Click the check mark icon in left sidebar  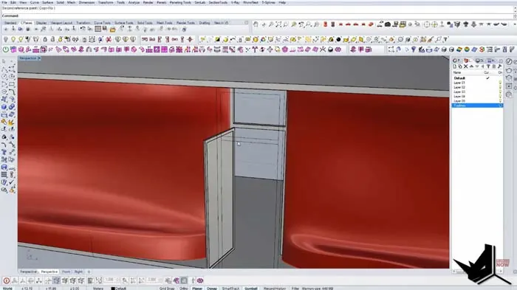tap(12, 182)
